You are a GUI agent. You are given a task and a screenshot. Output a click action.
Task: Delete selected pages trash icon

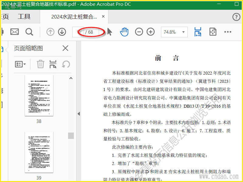pos(40,64)
